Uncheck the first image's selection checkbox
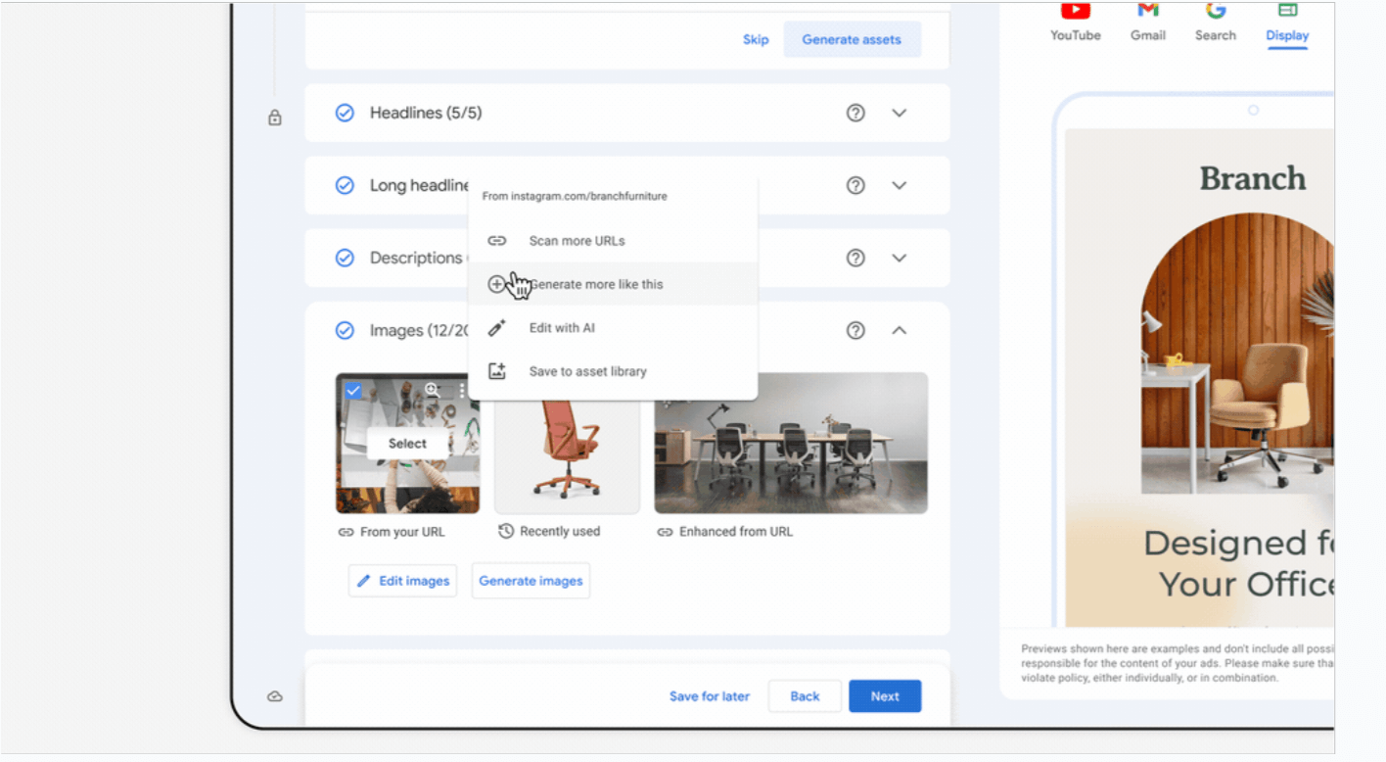Screen dimensions: 1386x762 353,391
